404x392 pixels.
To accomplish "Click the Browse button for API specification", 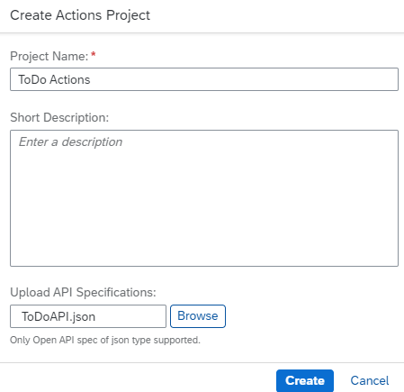I will pyautogui.click(x=198, y=316).
